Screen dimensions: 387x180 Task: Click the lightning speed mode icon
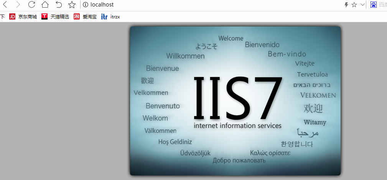tap(346, 5)
